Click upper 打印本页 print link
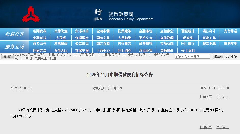 206,97
